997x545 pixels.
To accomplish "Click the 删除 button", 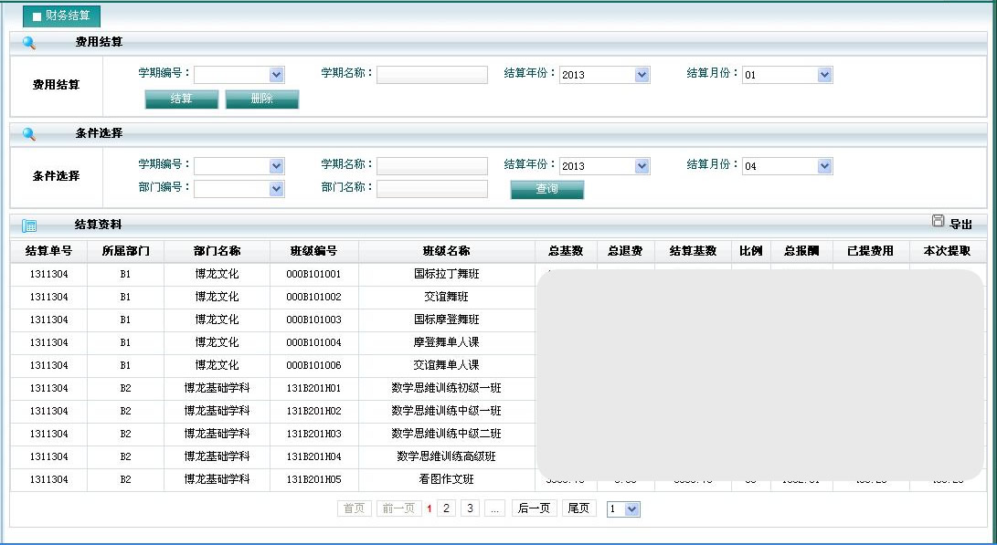I will 262,100.
